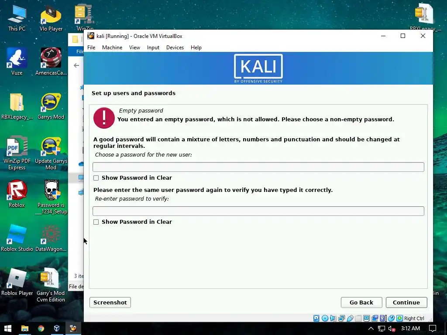Click the network icon in system tray
The image size is (447, 335).
tap(382, 329)
